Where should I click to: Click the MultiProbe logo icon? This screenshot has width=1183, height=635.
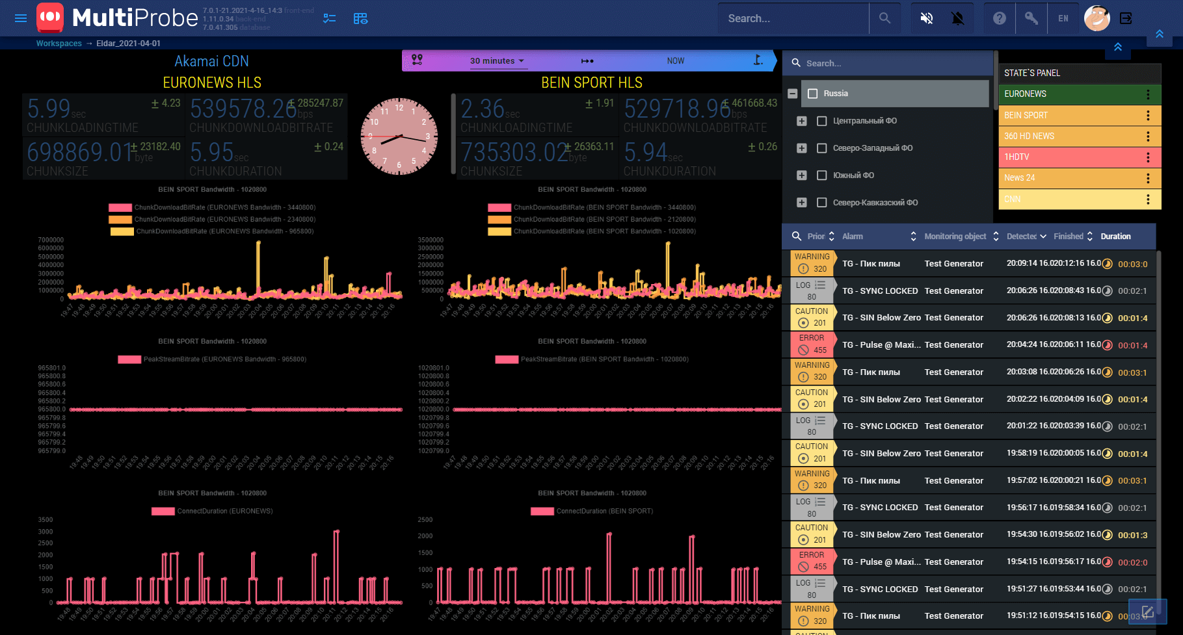[x=50, y=18]
